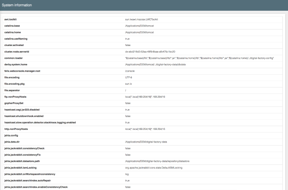Click the slash value of file.separator

tap(126, 90)
